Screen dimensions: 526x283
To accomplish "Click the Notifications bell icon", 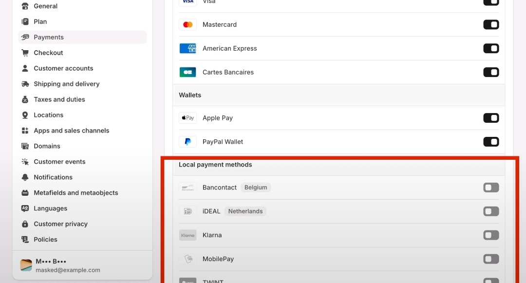I will (25, 177).
